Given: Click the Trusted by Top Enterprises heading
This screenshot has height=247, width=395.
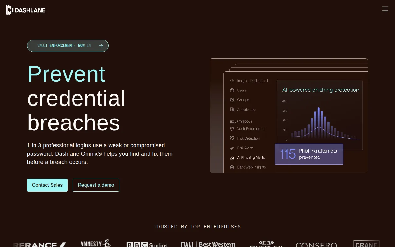Looking at the screenshot, I should tap(197, 227).
